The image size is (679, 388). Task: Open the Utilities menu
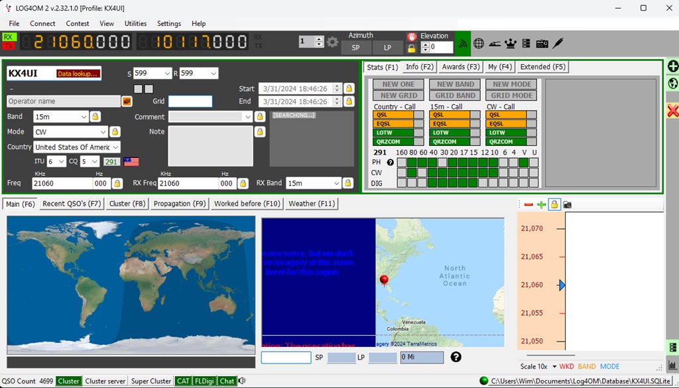pyautogui.click(x=135, y=23)
